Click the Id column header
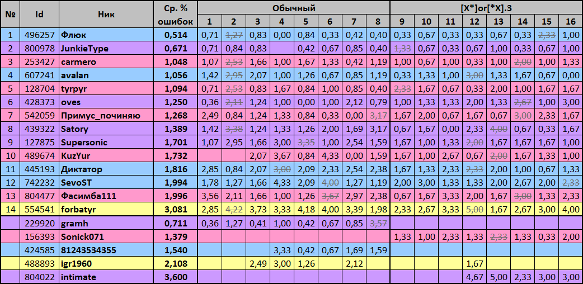The image size is (583, 284). click(39, 15)
